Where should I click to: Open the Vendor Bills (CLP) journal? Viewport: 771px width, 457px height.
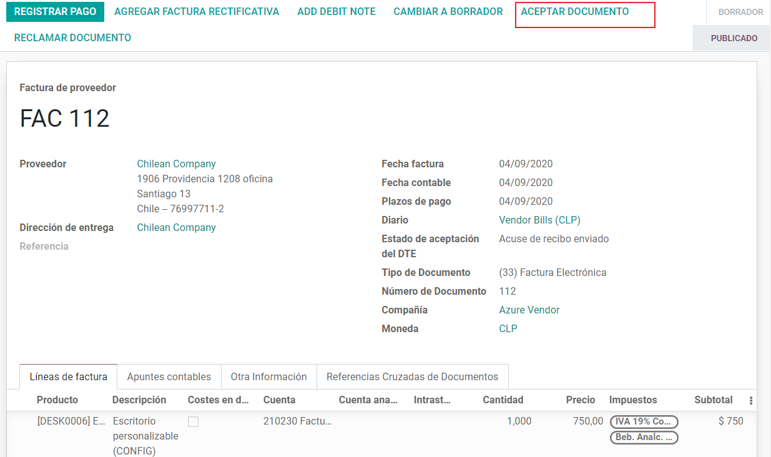coord(539,220)
